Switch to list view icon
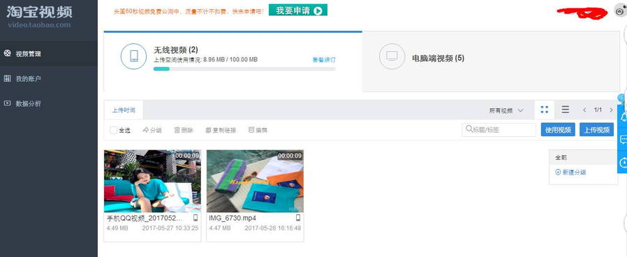The image size is (627, 257). point(565,110)
